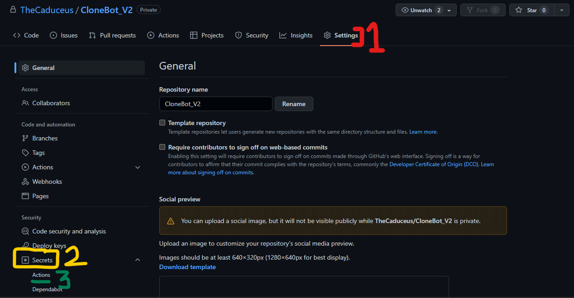Click the people icon beside Collaborators
Viewport: 574px width, 298px height.
(25, 103)
